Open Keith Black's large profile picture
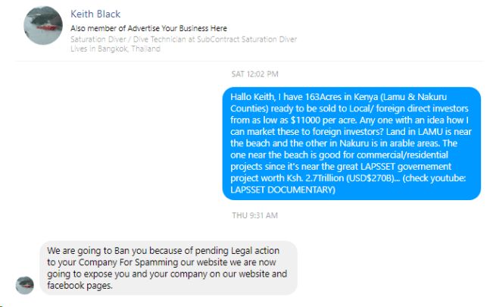Screen dimensions: 493x307 pyautogui.click(x=43, y=26)
